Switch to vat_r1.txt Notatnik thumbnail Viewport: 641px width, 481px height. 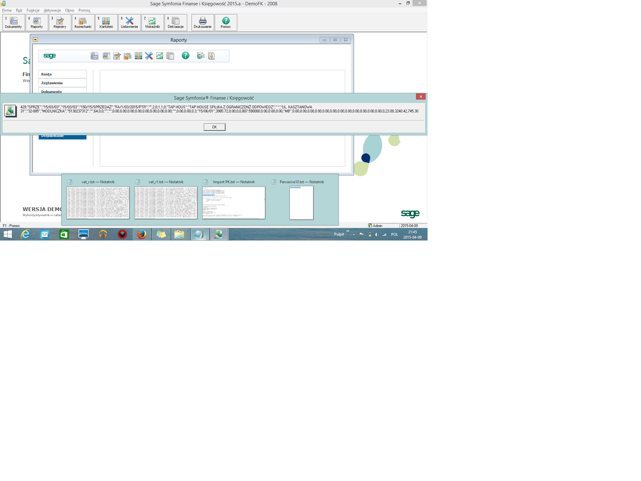[166, 203]
